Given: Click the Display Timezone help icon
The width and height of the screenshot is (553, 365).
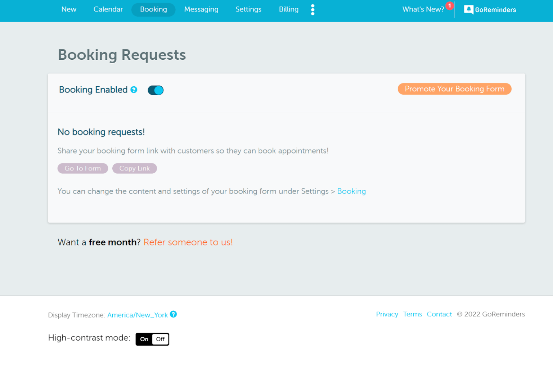Looking at the screenshot, I should point(173,314).
